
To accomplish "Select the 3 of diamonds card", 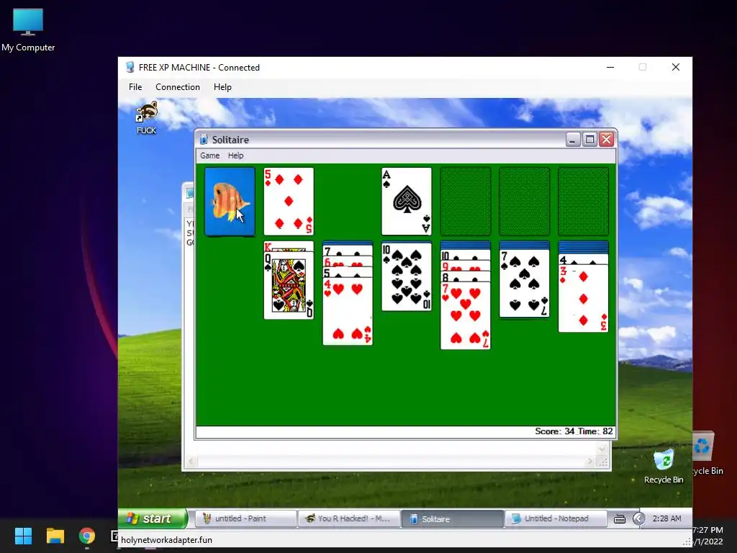I will pyautogui.click(x=583, y=299).
